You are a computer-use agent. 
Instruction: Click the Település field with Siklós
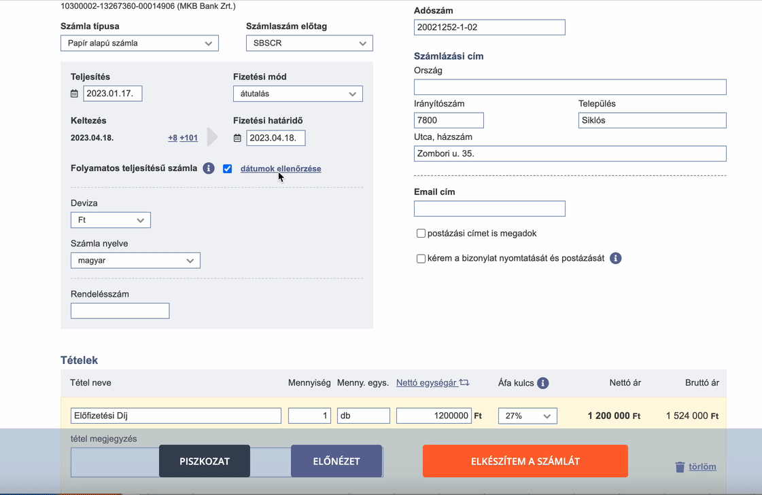click(652, 120)
